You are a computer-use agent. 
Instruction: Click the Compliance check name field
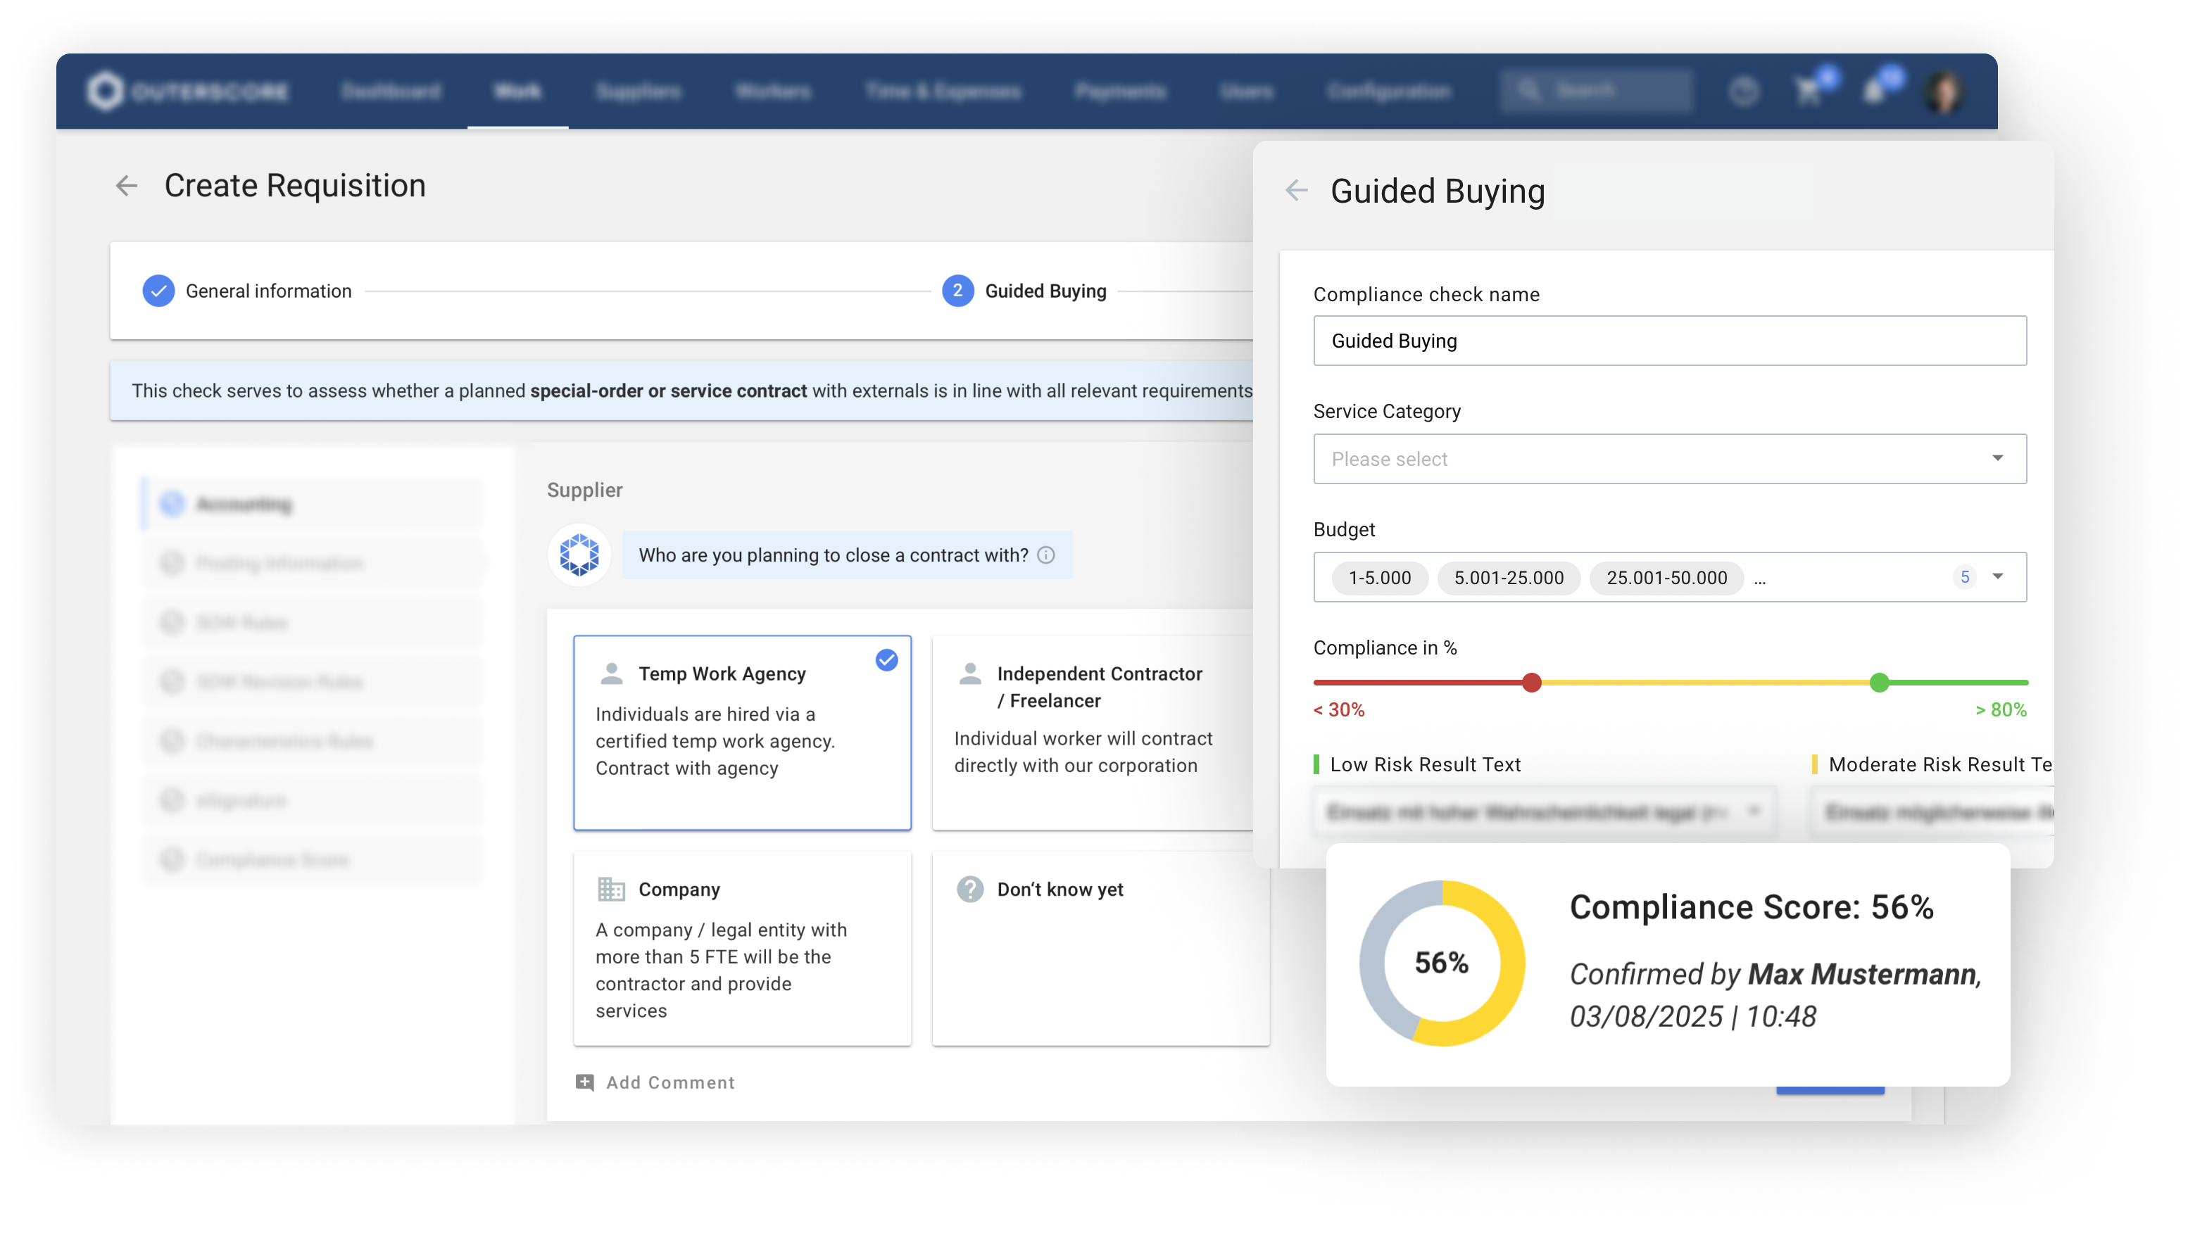[x=1669, y=341]
